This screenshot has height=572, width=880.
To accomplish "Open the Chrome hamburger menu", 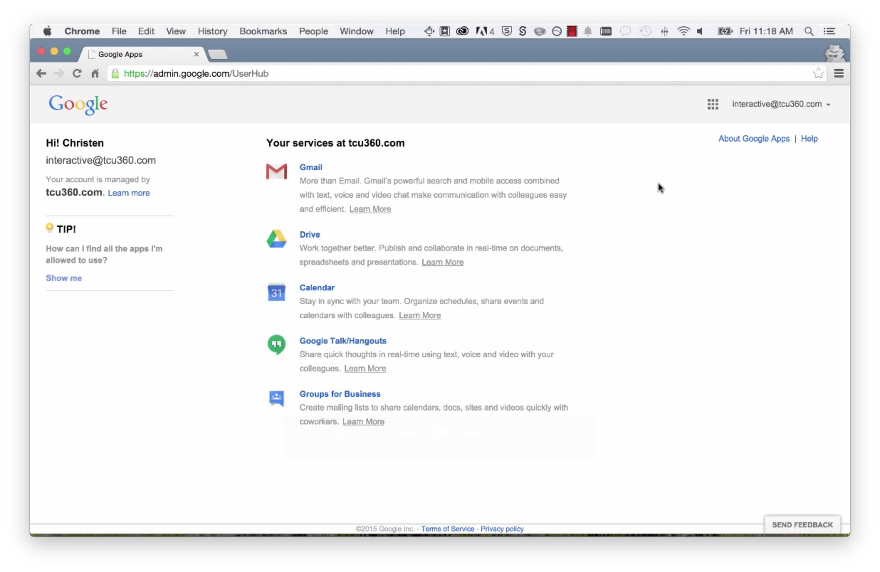I will pyautogui.click(x=839, y=74).
